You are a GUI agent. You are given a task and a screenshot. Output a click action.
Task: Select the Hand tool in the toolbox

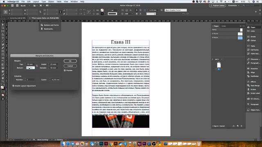(3, 78)
